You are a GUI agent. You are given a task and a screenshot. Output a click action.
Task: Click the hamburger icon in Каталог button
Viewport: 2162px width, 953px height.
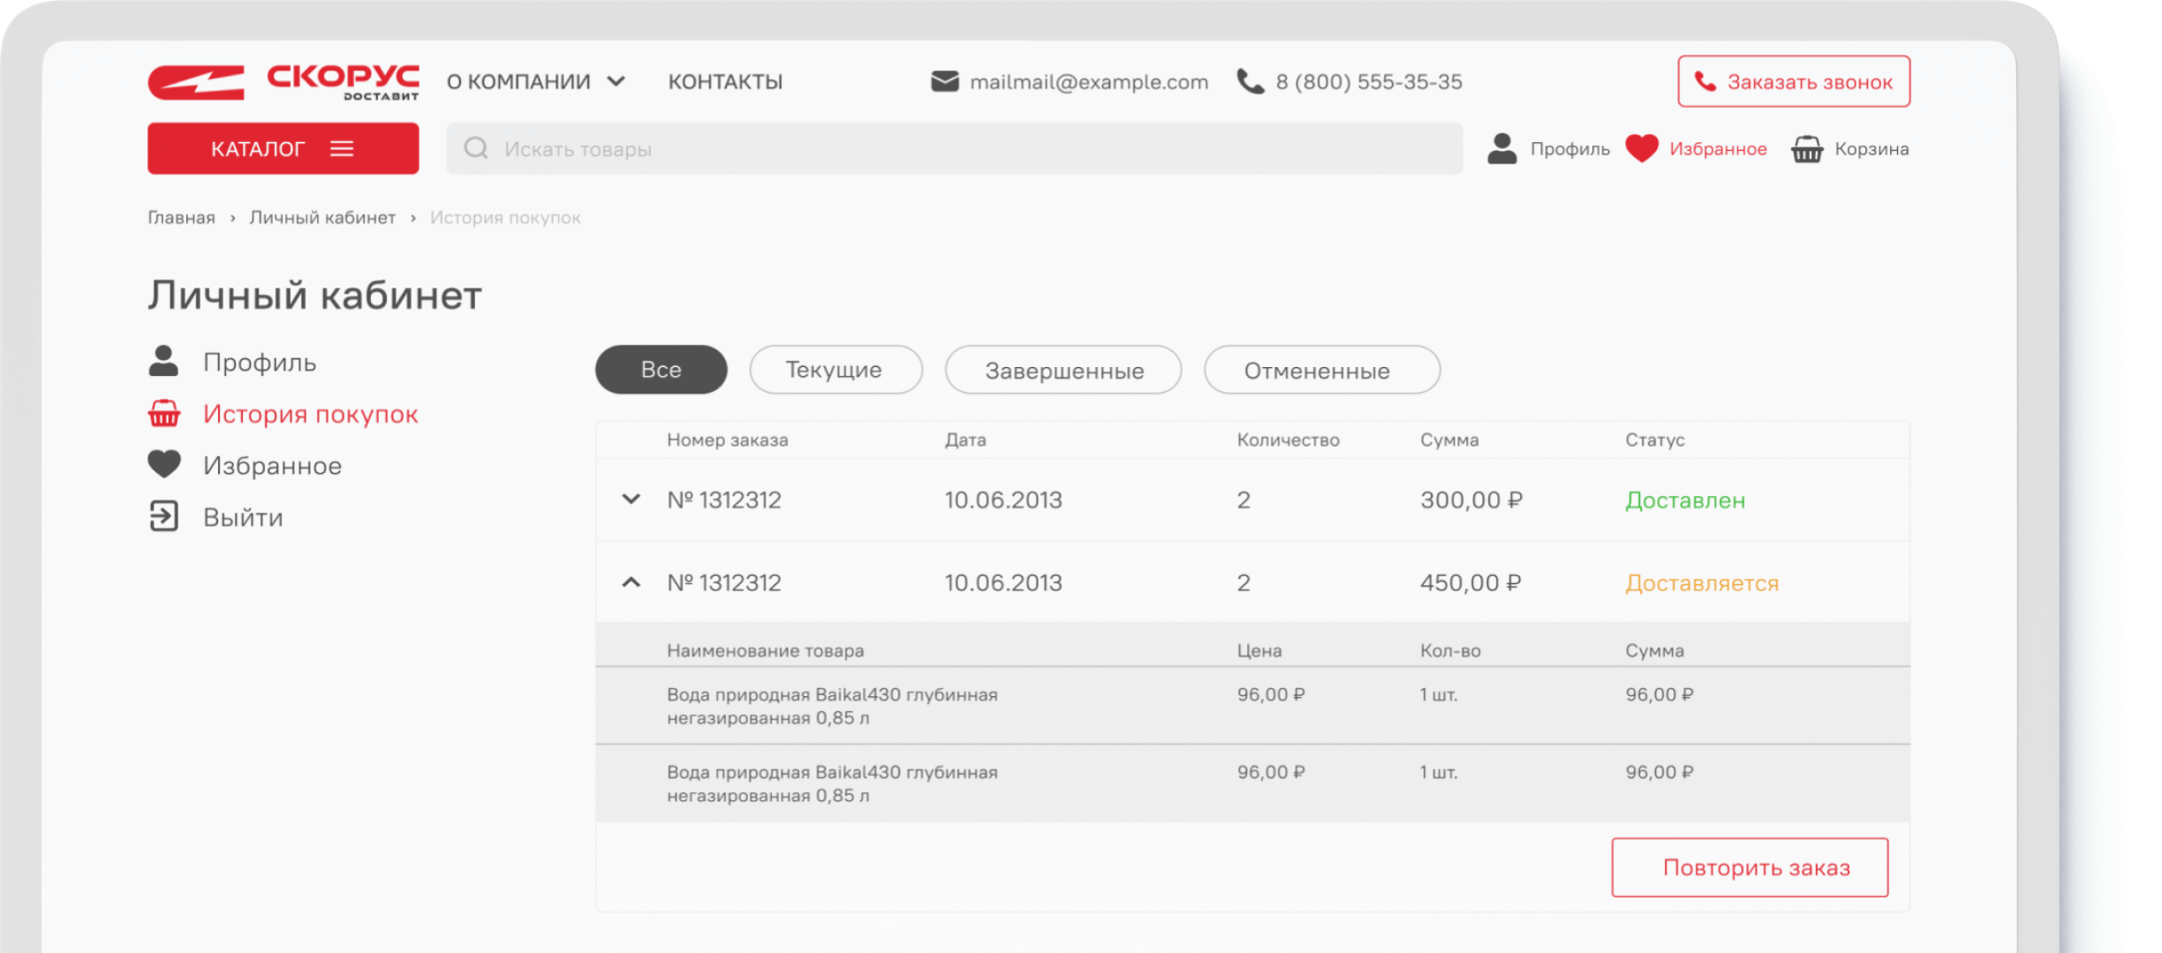pos(342,148)
